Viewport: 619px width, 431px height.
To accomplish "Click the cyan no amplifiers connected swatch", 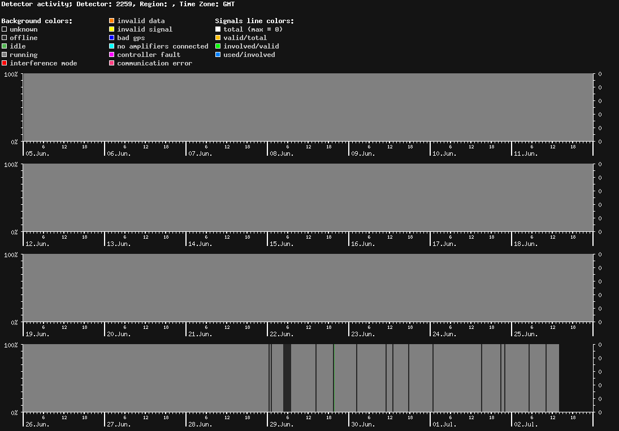I will [x=112, y=46].
